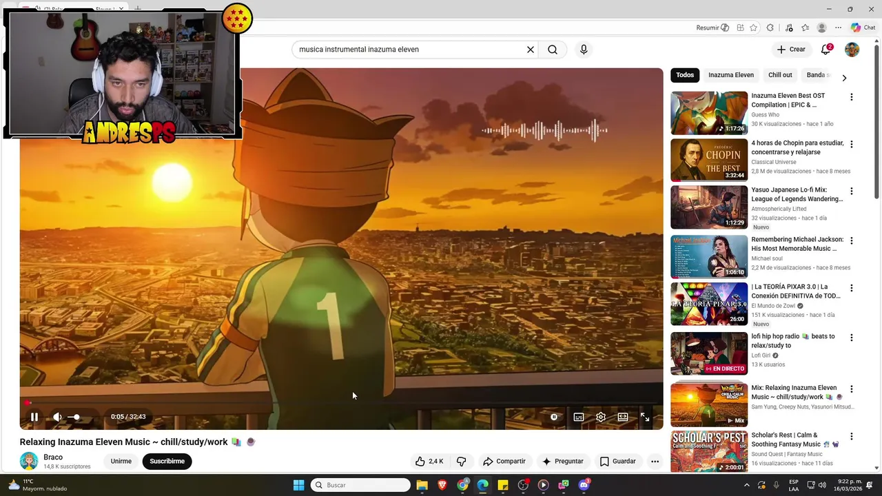882x496 pixels.
Task: Open Windows Start menu
Action: (298, 485)
